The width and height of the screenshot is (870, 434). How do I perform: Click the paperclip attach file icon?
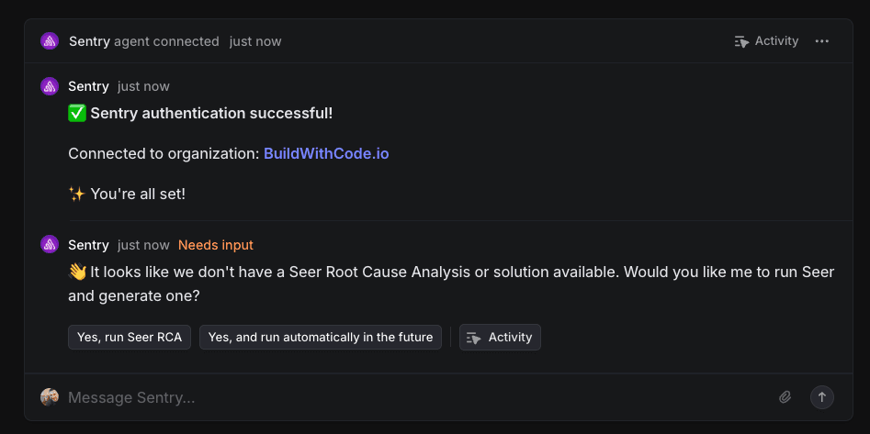click(785, 397)
